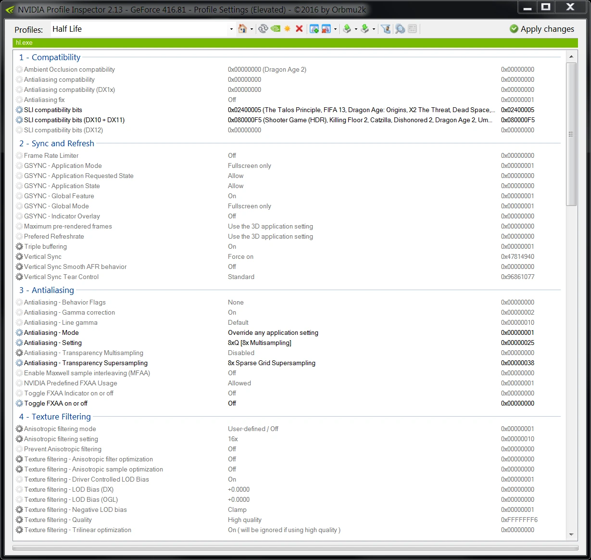The height and width of the screenshot is (560, 591).
Task: Click gear icon beside Vertical Sync setting
Action: [x=19, y=256]
